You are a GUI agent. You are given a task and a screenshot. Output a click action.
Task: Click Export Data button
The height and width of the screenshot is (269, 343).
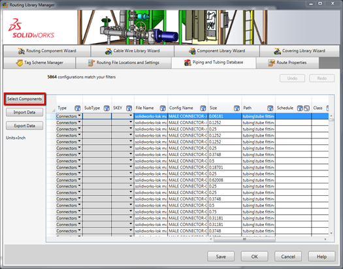click(x=25, y=126)
